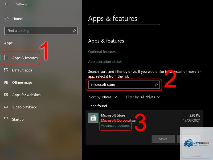Click the magnifier icon in Find a setting
This screenshot has width=213, height=160.
point(74,31)
